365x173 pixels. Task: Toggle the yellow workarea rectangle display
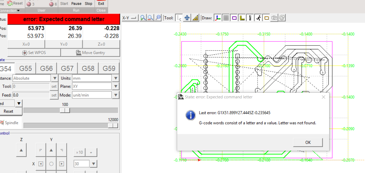(x=266, y=18)
